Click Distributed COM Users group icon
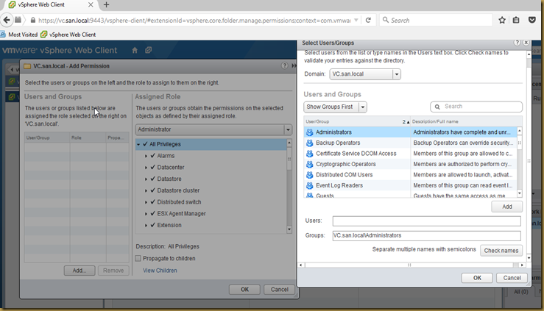The height and width of the screenshot is (311, 544). click(309, 175)
